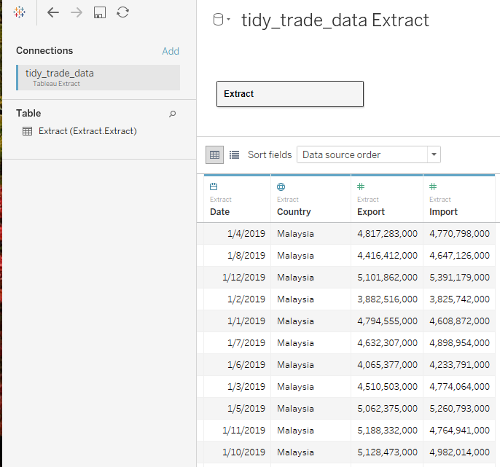Switch to the data grid view
Image resolution: width=500 pixels, height=467 pixels.
214,154
